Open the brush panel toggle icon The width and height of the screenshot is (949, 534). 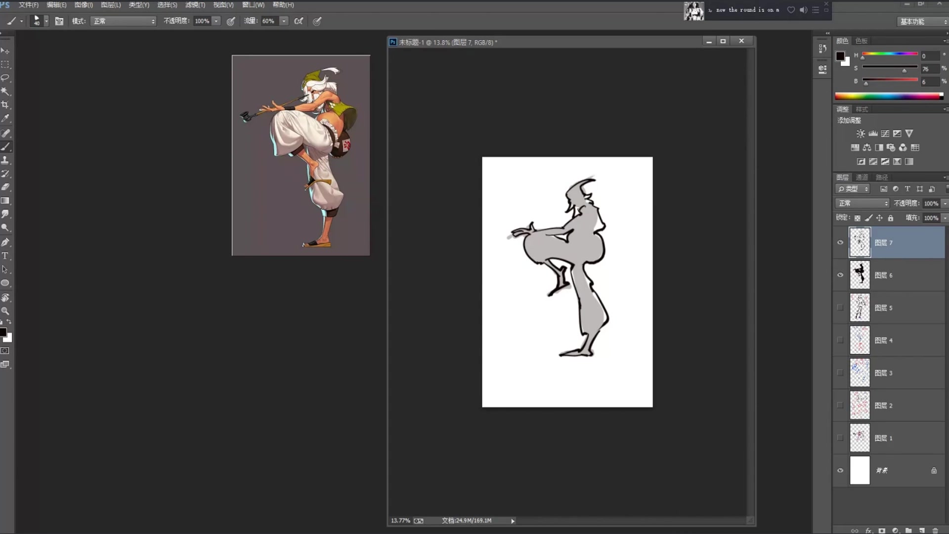(59, 21)
